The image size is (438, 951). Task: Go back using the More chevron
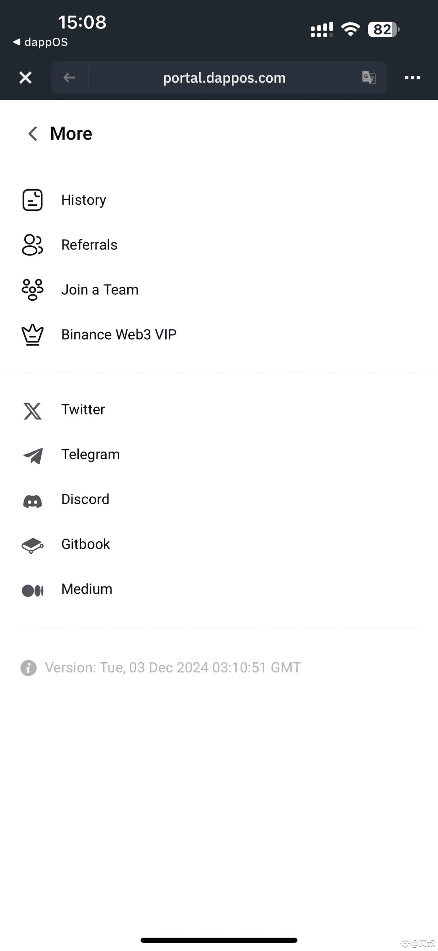click(33, 133)
